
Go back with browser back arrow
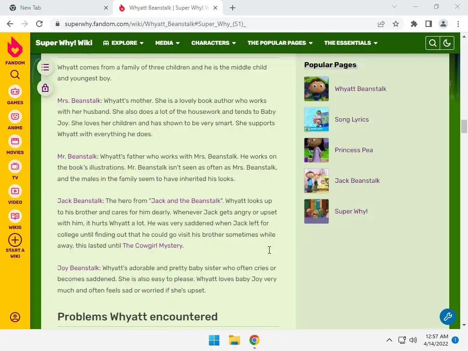pyautogui.click(x=10, y=24)
